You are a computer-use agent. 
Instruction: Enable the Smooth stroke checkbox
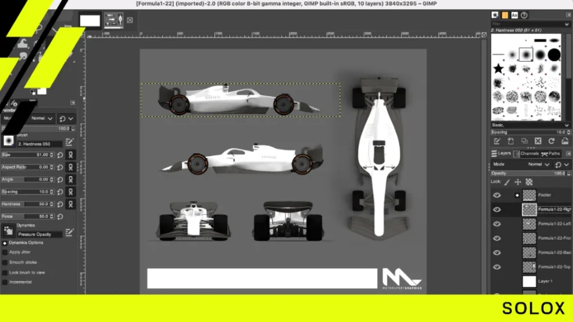[x=4, y=263]
